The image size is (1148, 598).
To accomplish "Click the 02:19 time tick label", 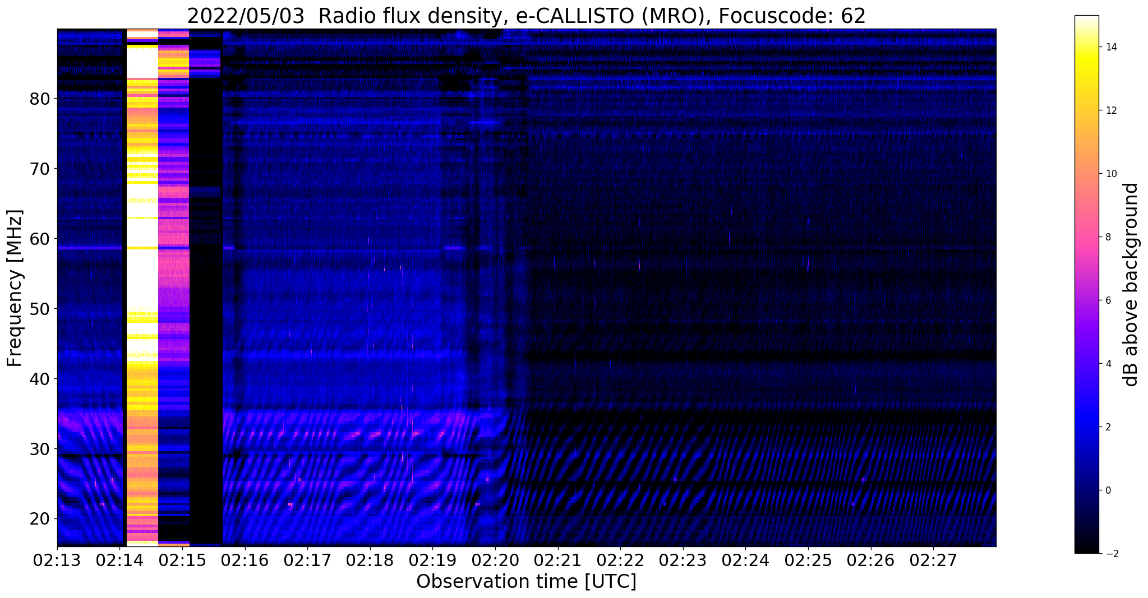I will pyautogui.click(x=432, y=560).
